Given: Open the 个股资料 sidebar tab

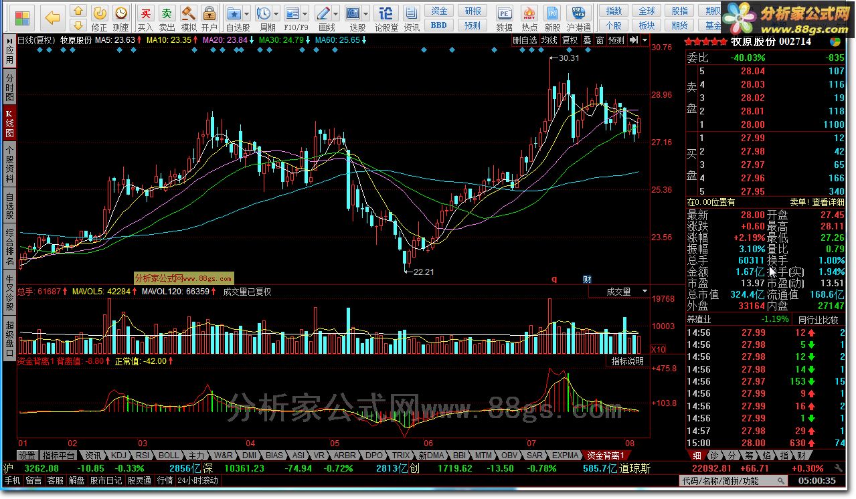Looking at the screenshot, I should coord(9,164).
